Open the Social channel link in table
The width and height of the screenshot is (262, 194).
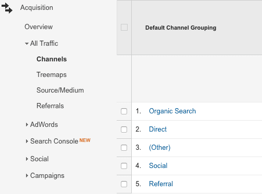point(158,166)
